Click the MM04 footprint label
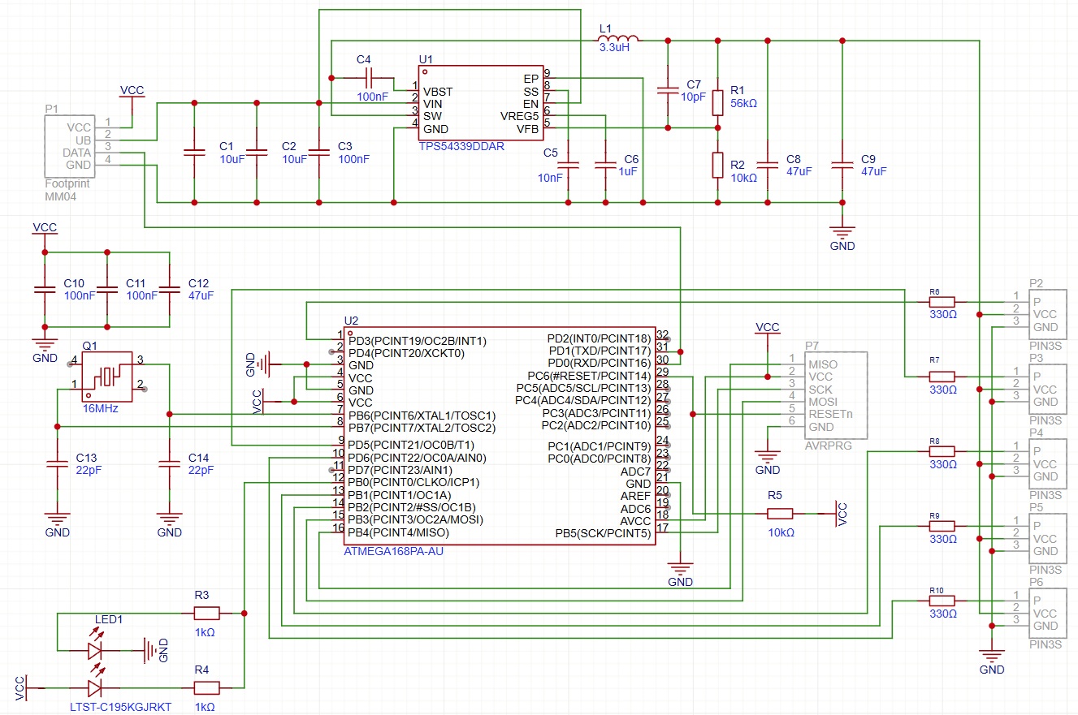Screen dimensions: 1078x715 [60, 196]
